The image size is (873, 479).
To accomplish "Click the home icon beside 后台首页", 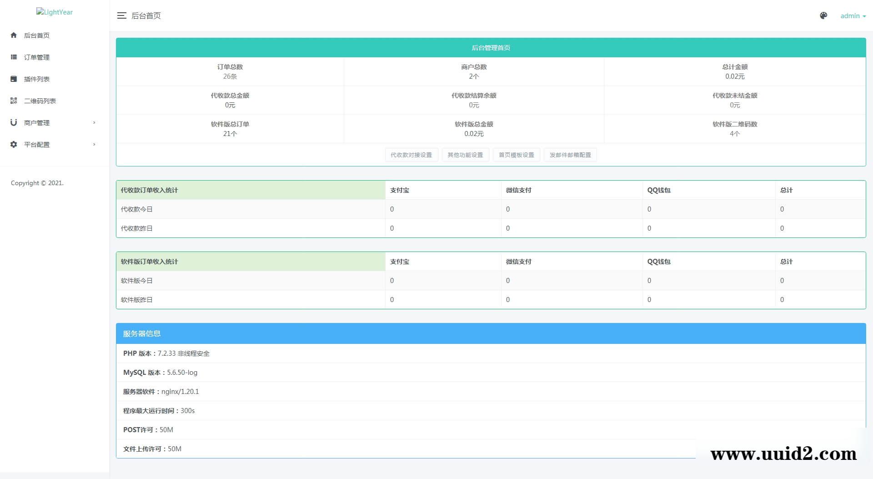I will (14, 35).
